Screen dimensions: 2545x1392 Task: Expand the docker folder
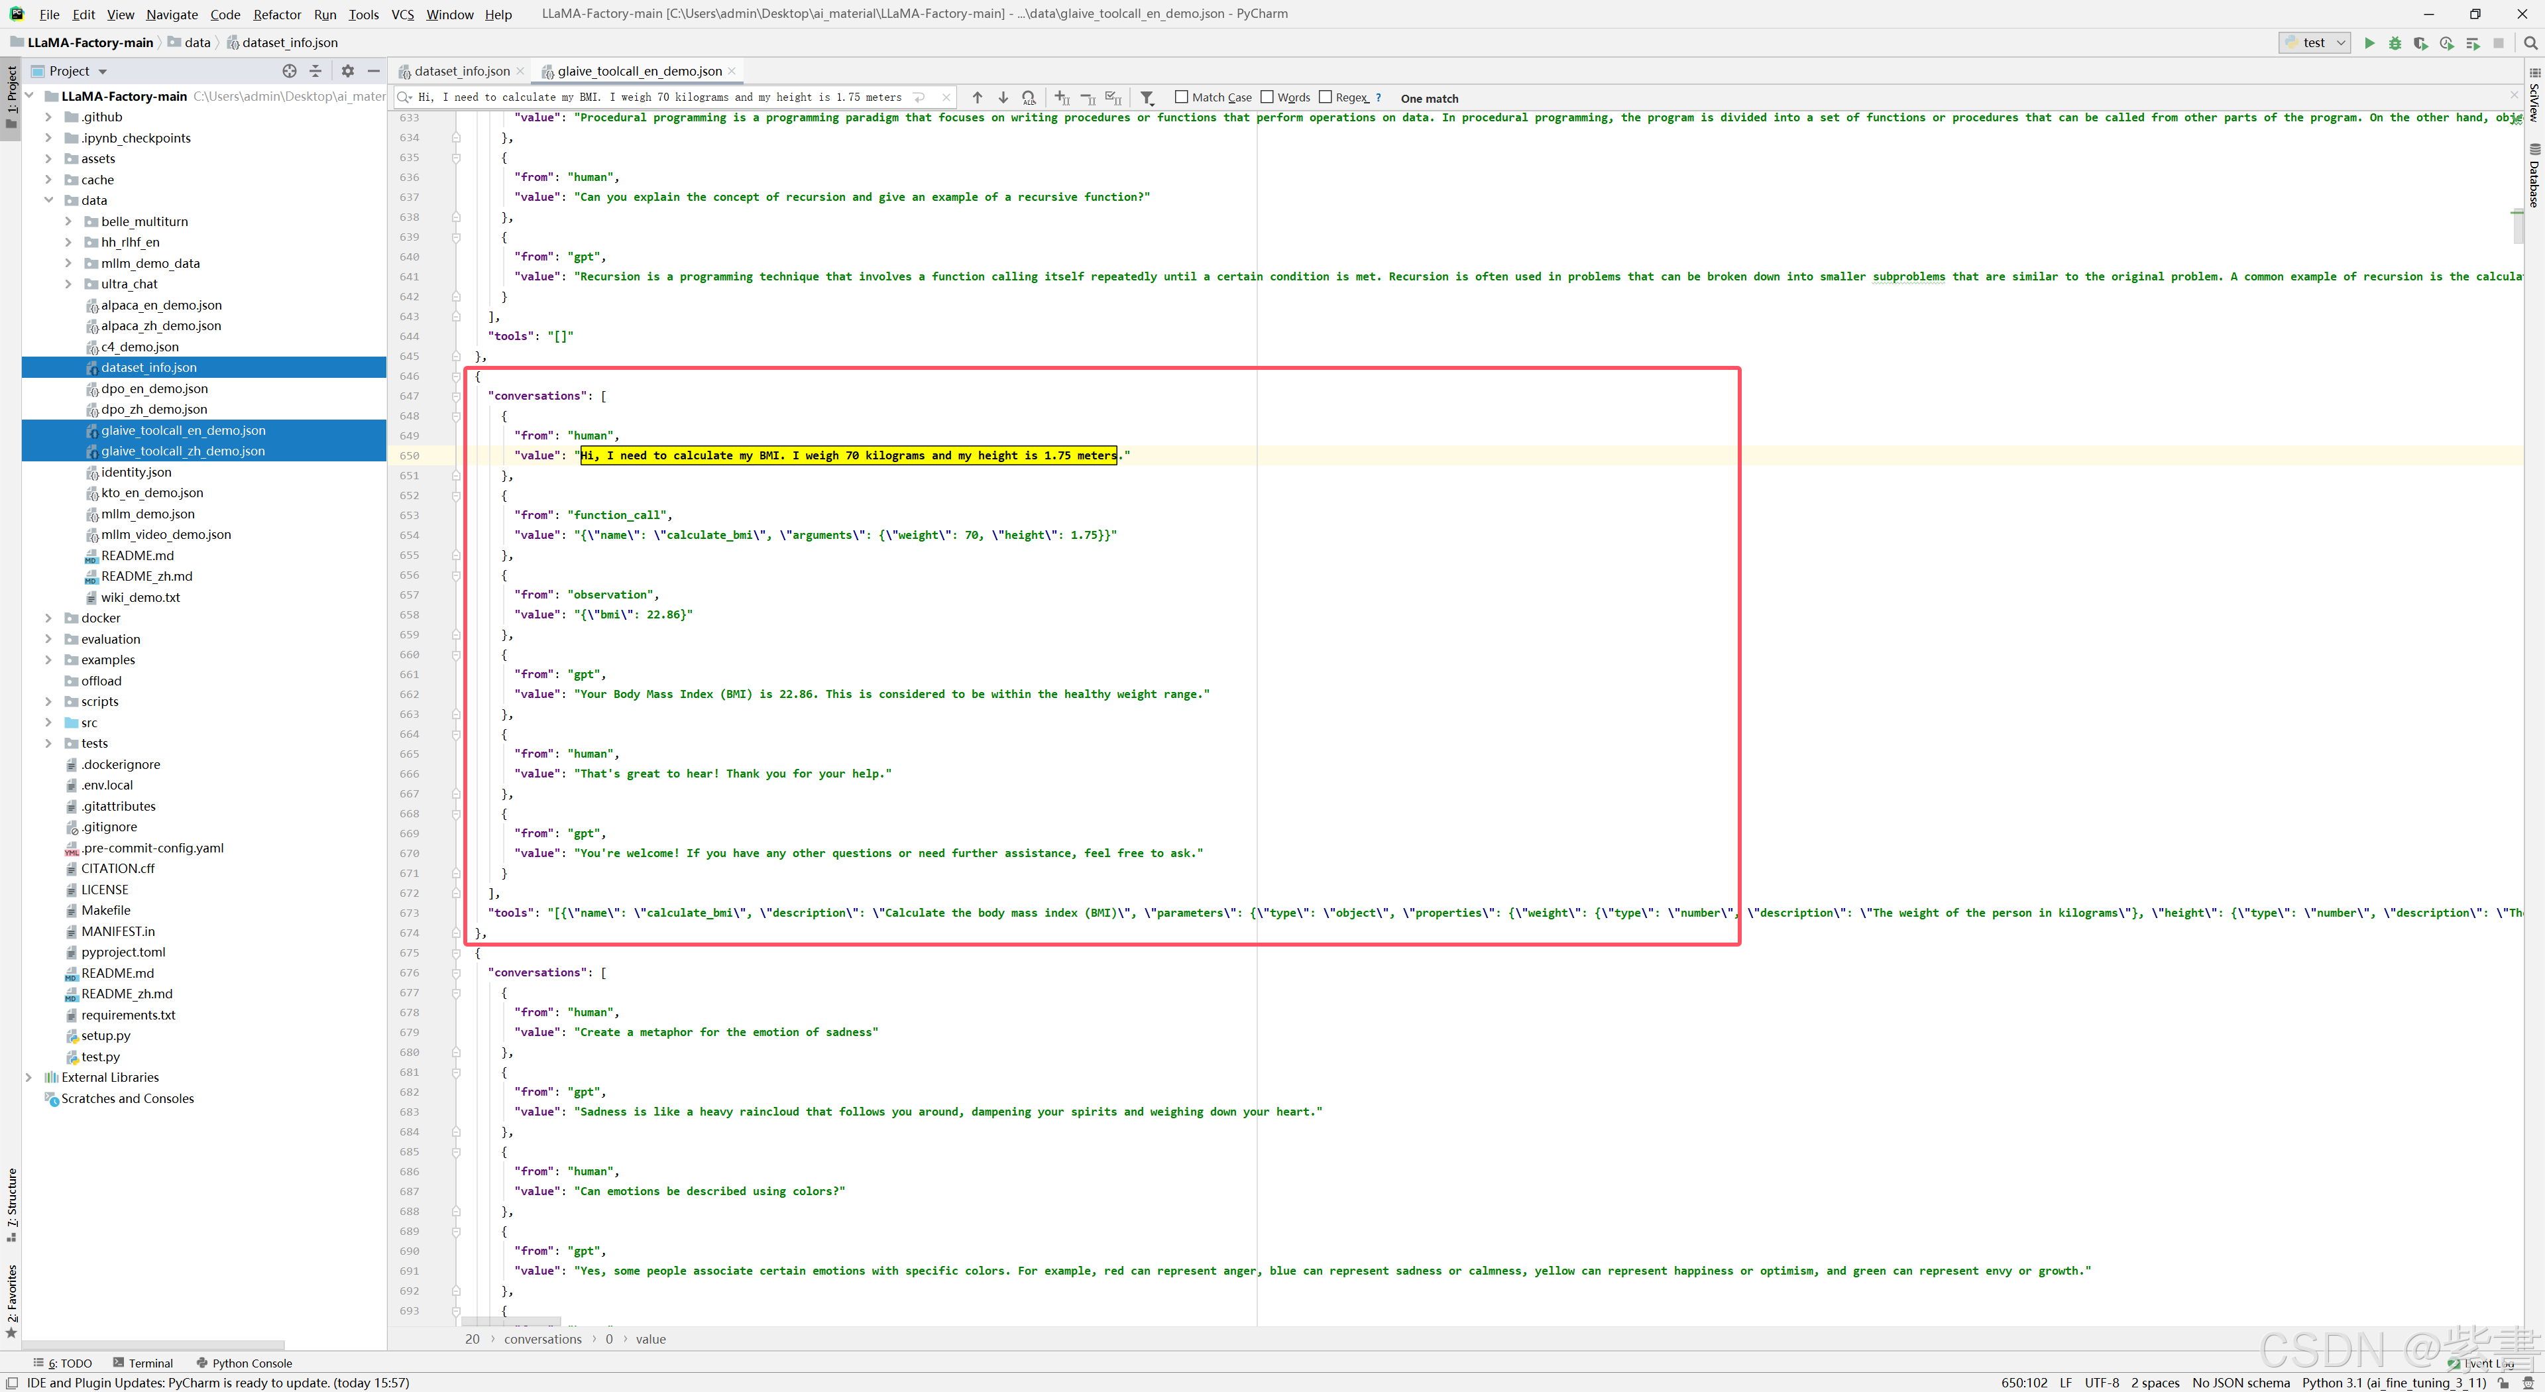point(48,618)
